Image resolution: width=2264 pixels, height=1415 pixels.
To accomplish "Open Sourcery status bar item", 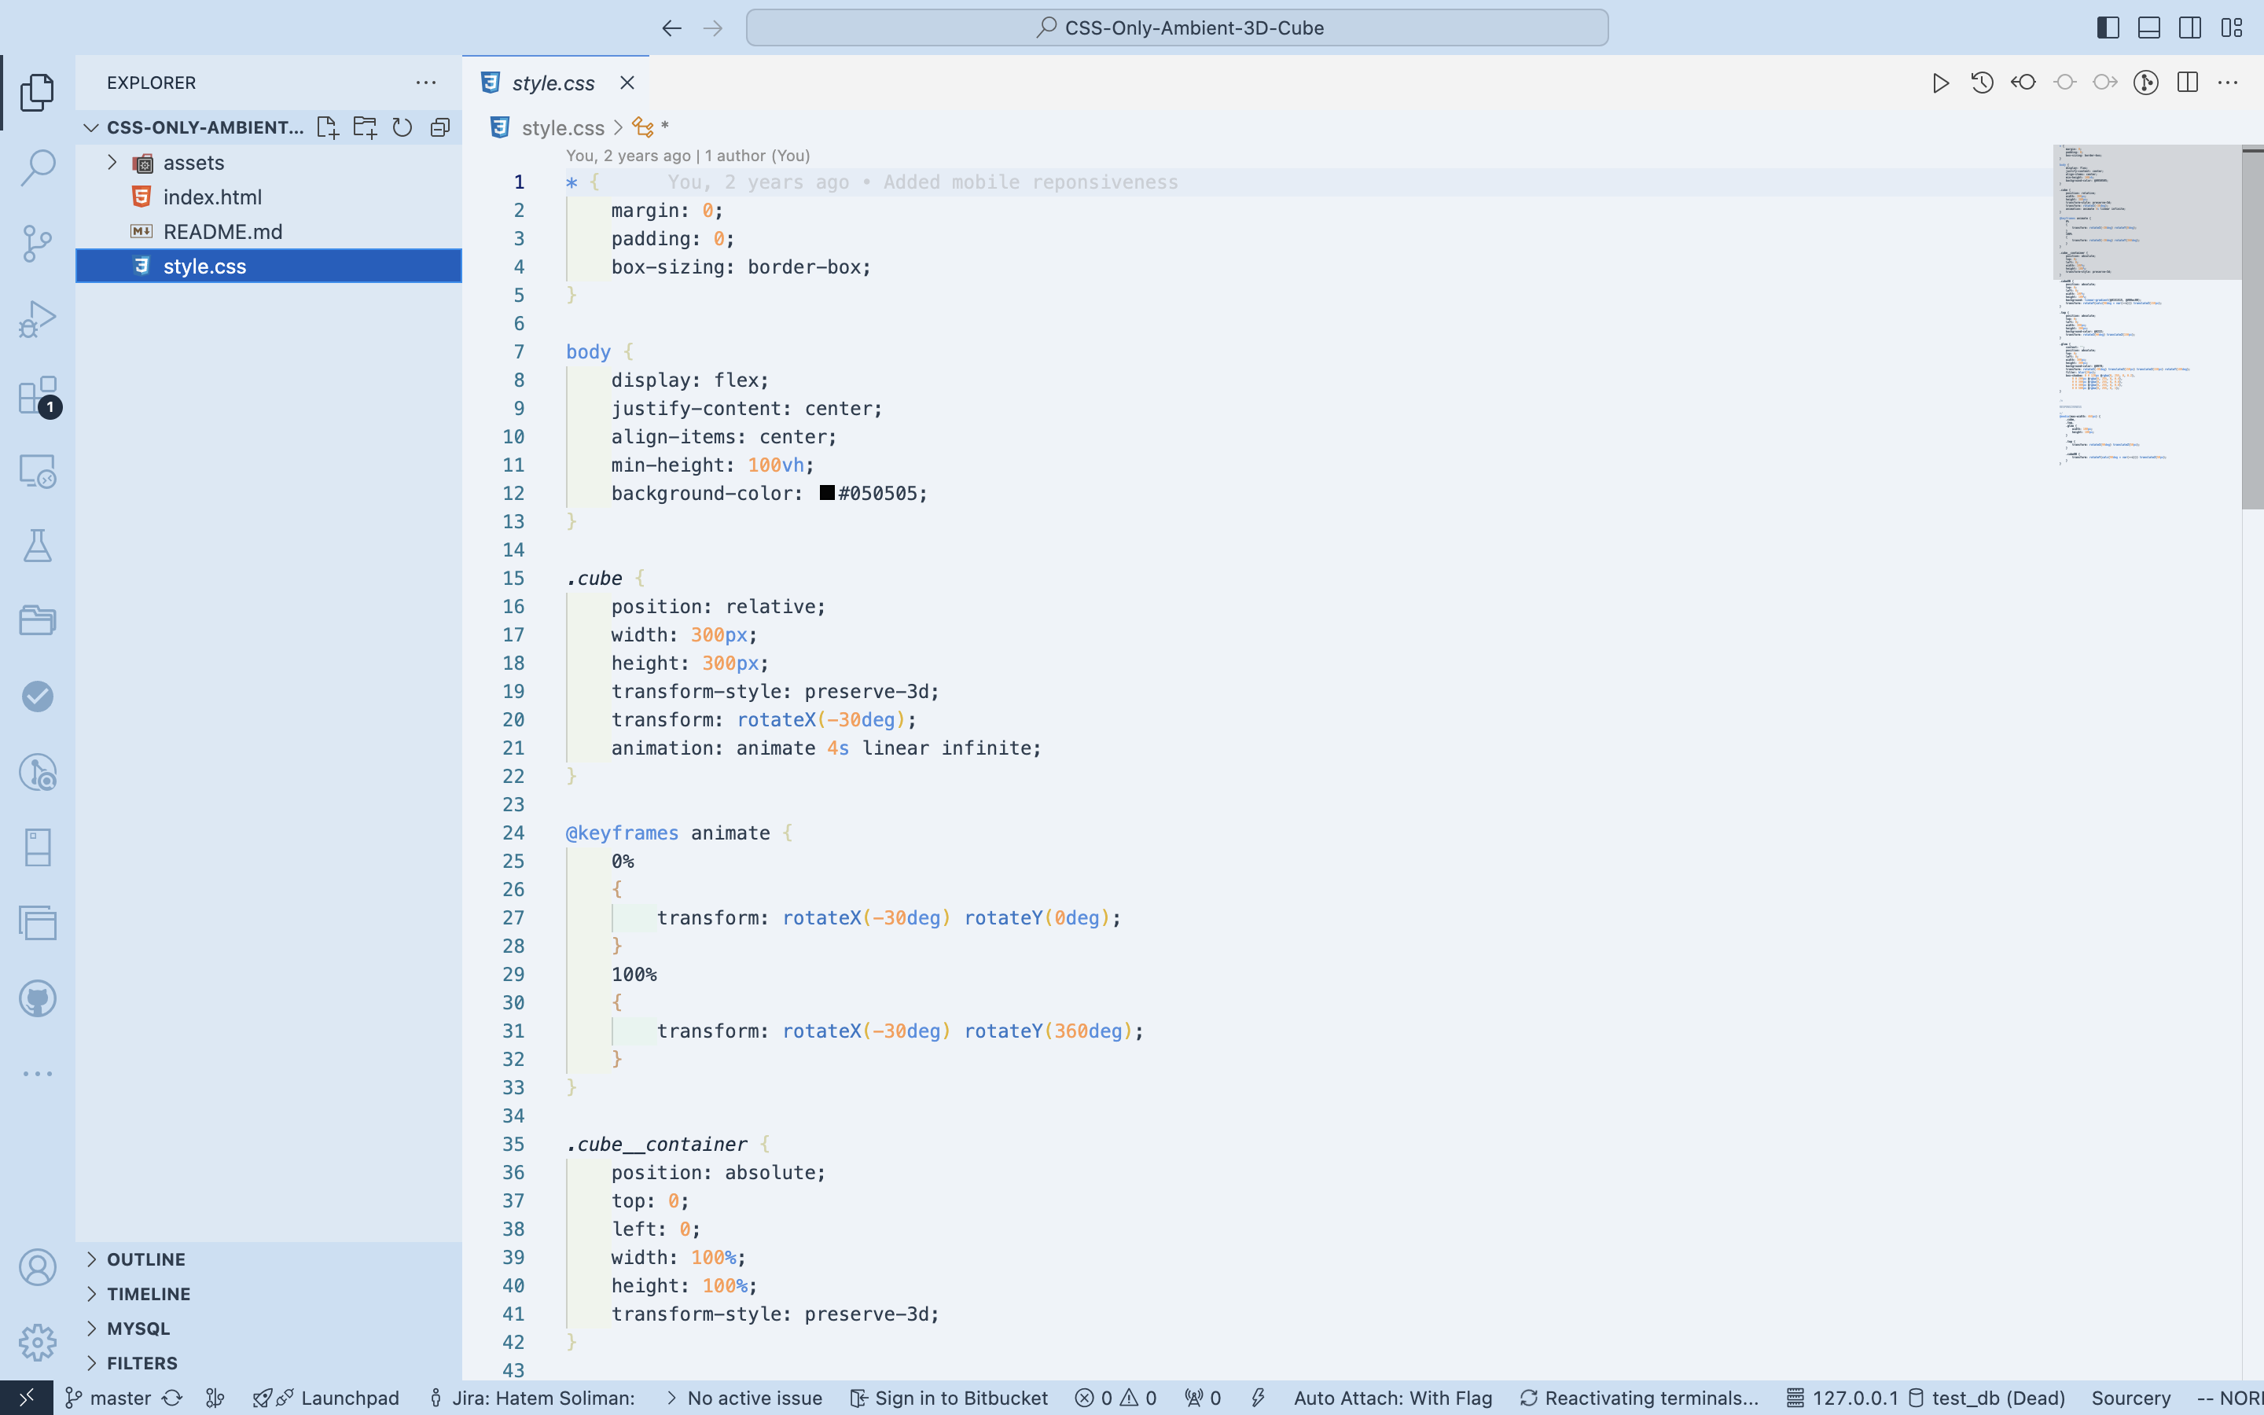I will point(2130,1397).
